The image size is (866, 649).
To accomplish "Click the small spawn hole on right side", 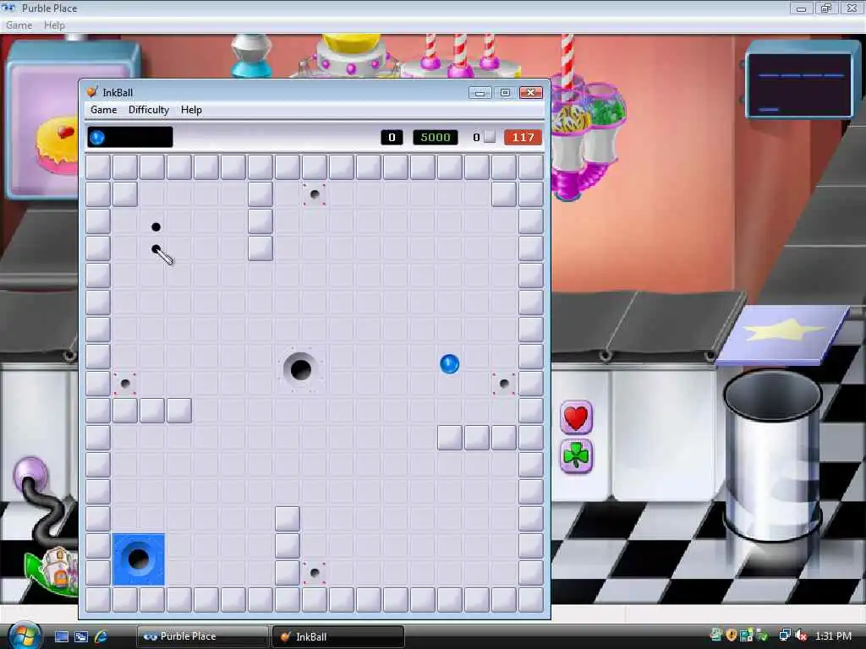I will pyautogui.click(x=504, y=383).
